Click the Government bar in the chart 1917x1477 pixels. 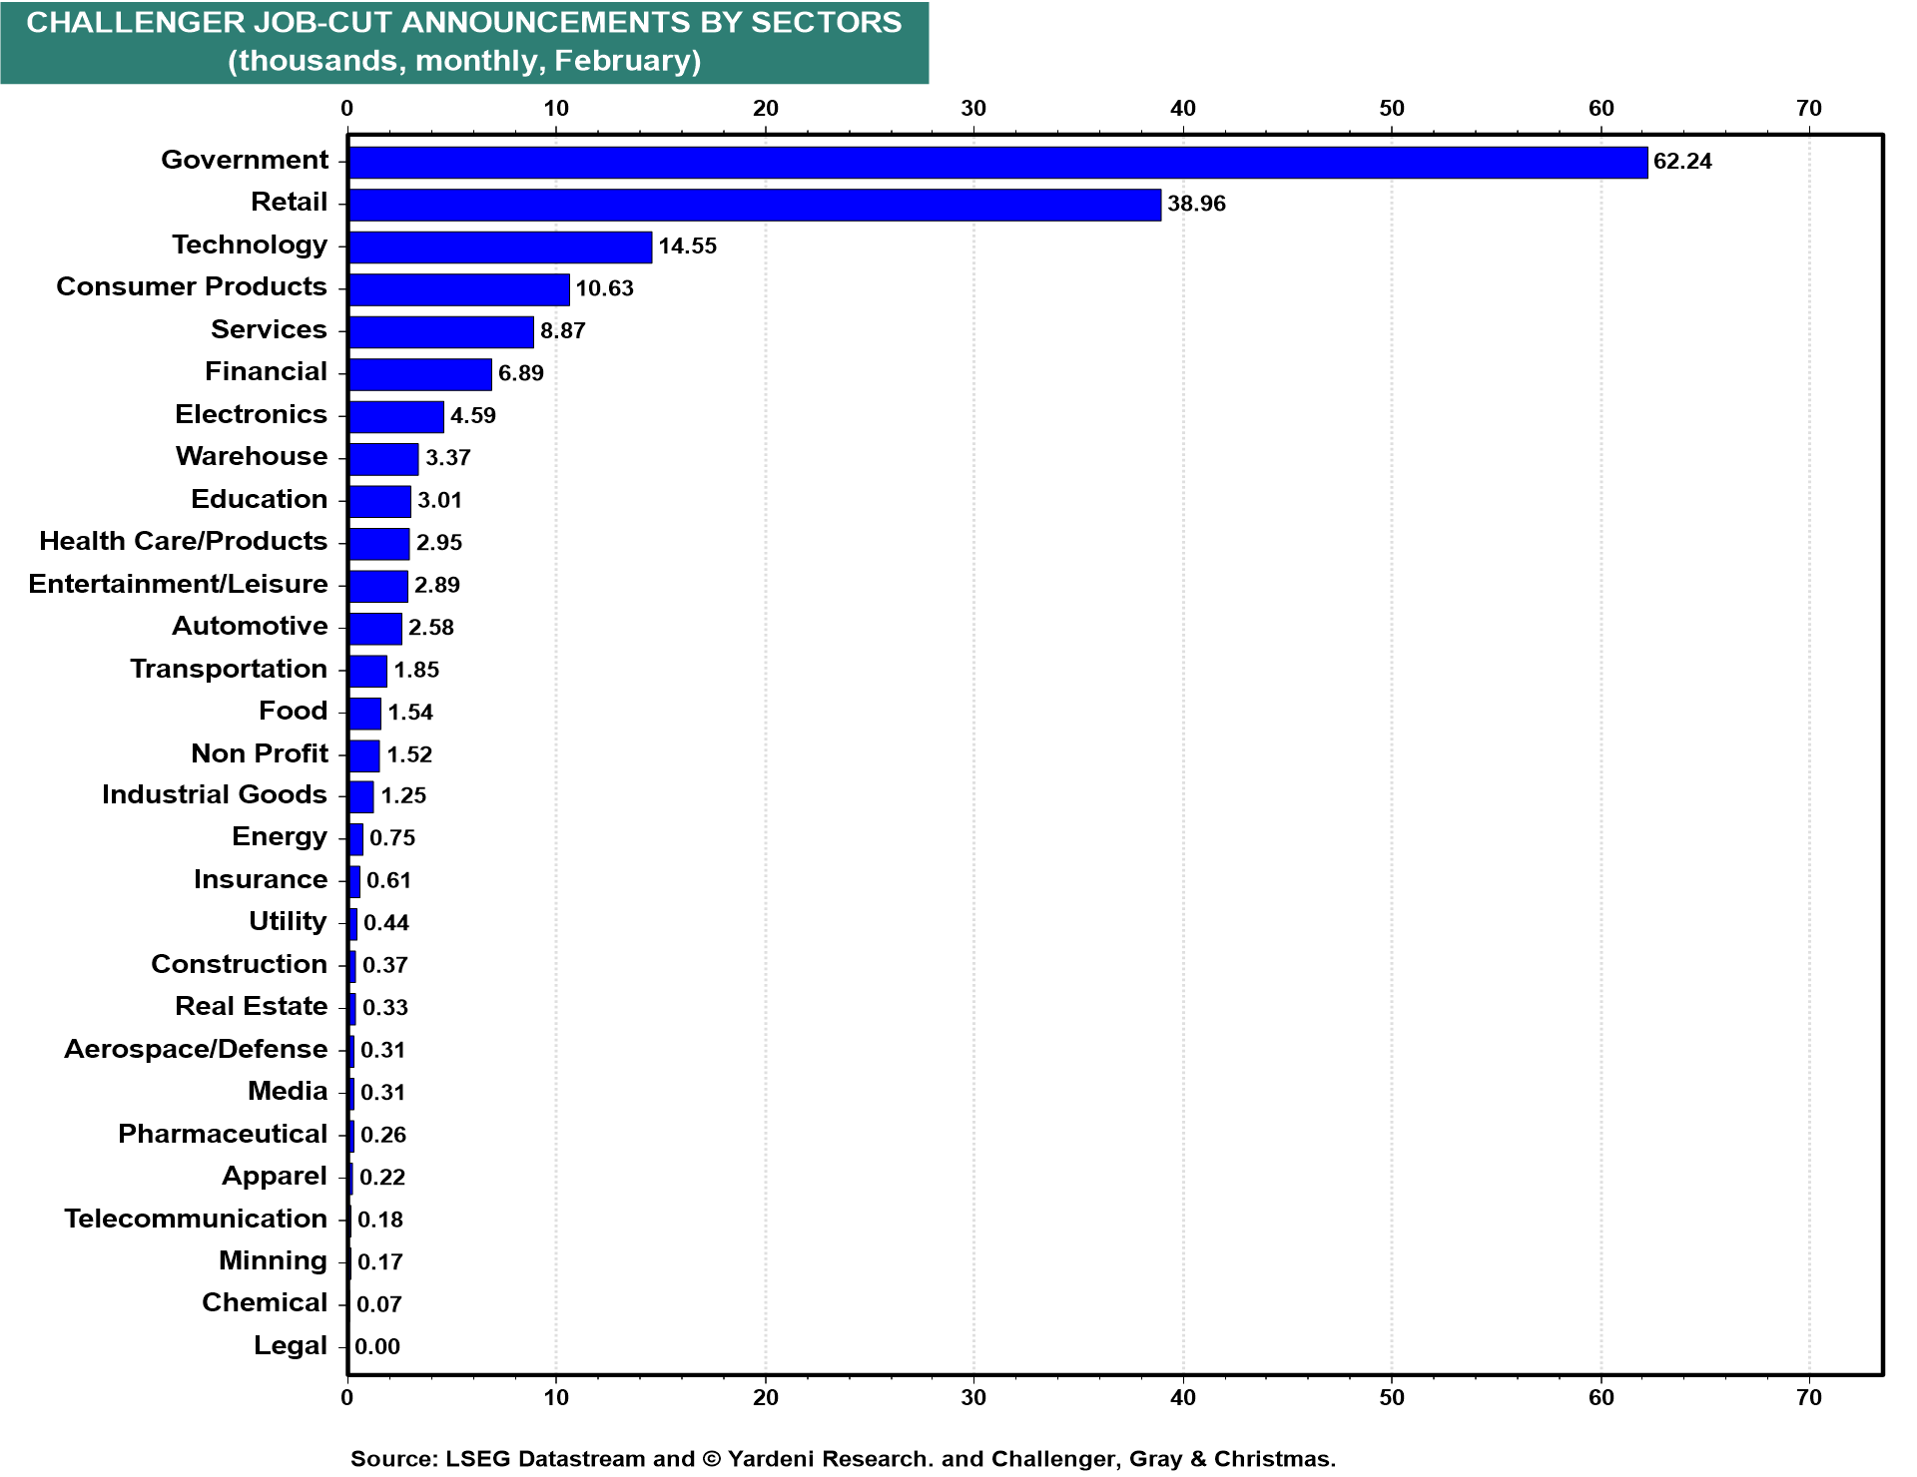[996, 163]
